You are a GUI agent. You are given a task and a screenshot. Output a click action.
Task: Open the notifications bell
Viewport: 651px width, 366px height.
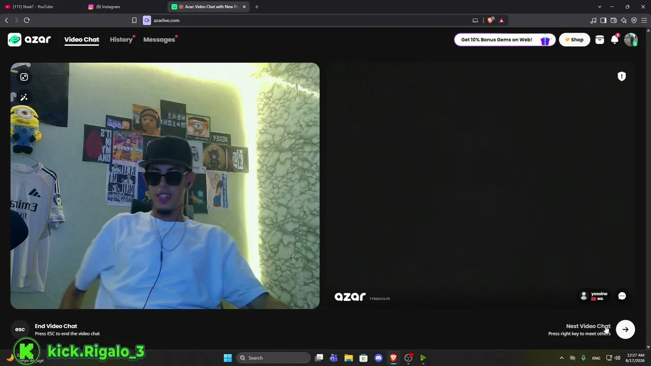tap(615, 40)
